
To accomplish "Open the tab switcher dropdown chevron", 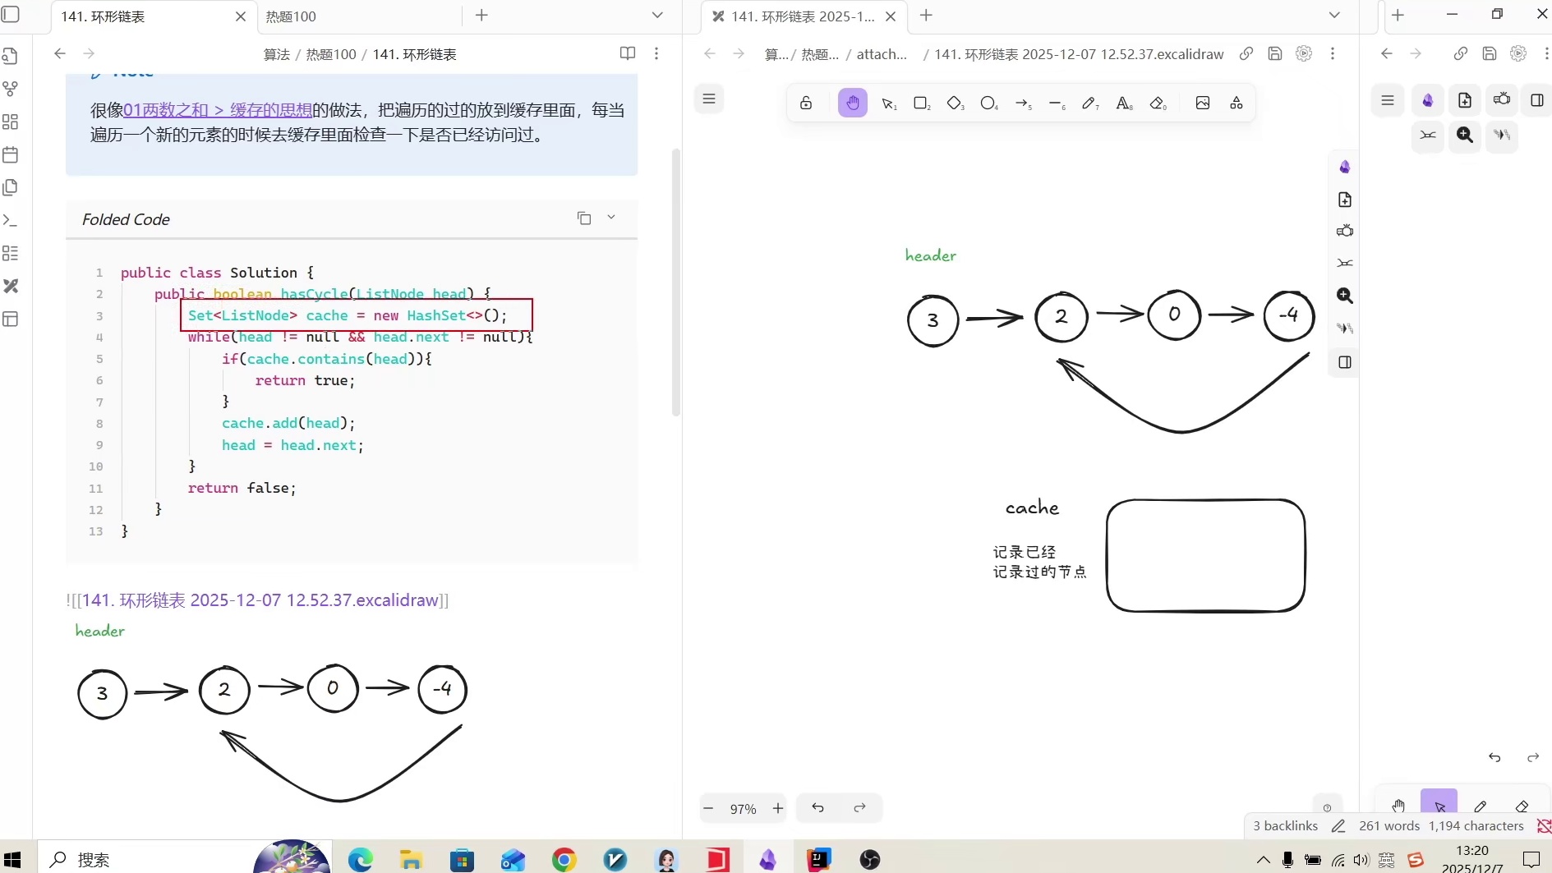I will coord(657,16).
